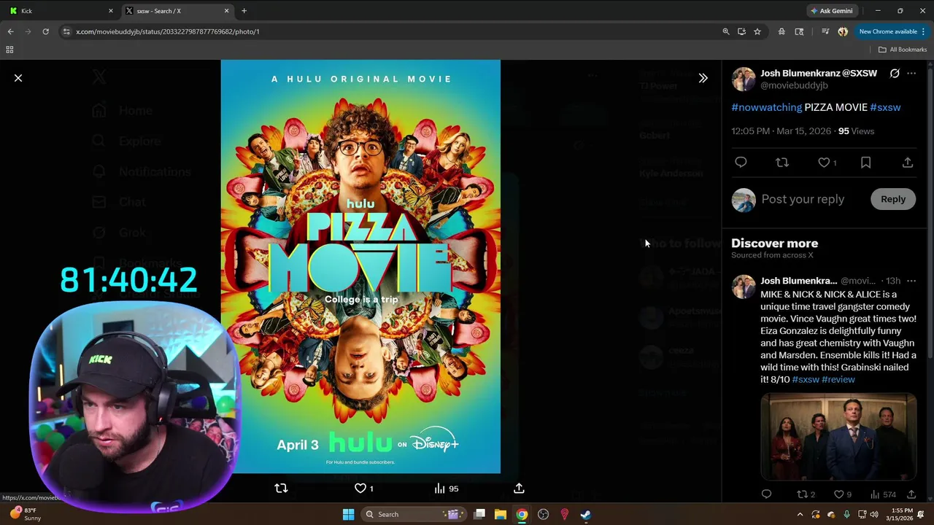Open Ask Gemini
The height and width of the screenshot is (525, 934).
(x=831, y=11)
